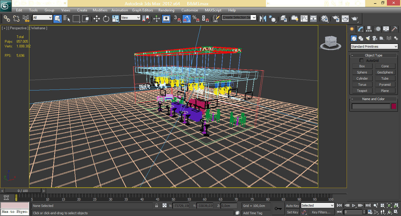Show the Cameras creation category
This screenshot has height=216, width=401.
pyautogui.click(x=375, y=38)
